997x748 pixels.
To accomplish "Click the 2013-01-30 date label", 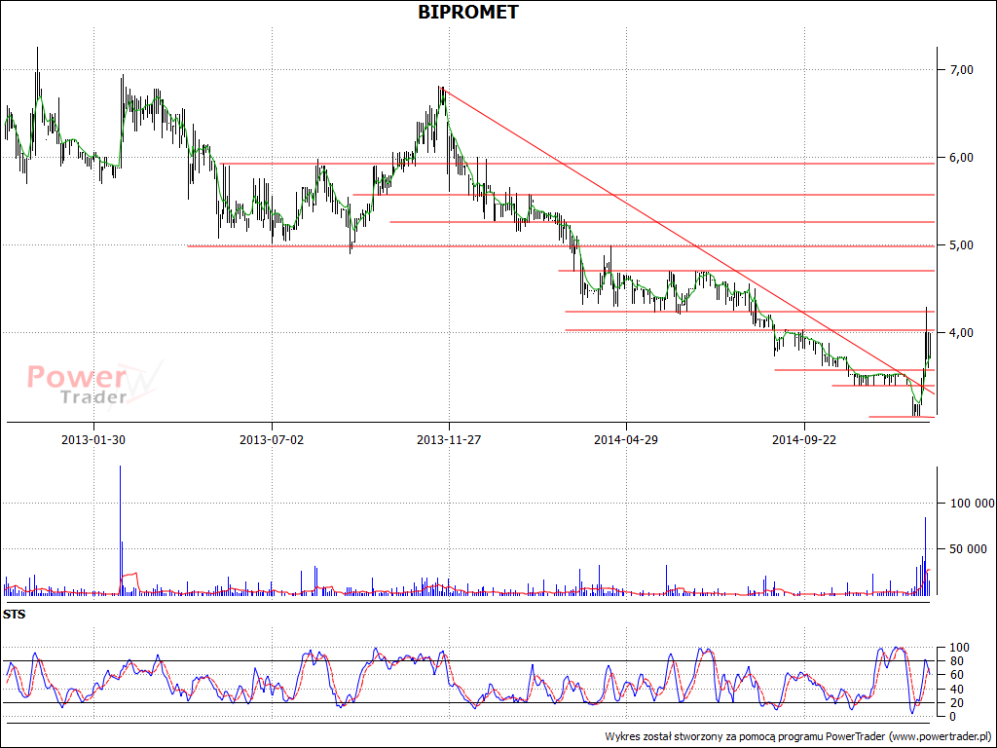I will [94, 439].
